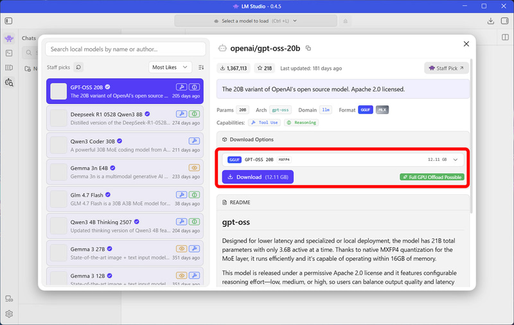Refresh the Staff picks list
Screen dimensions: 514x325
coord(78,67)
